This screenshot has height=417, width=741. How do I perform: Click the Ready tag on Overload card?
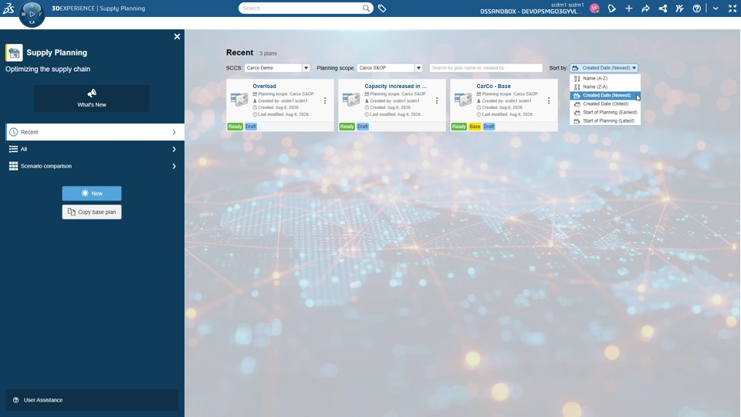click(x=235, y=127)
